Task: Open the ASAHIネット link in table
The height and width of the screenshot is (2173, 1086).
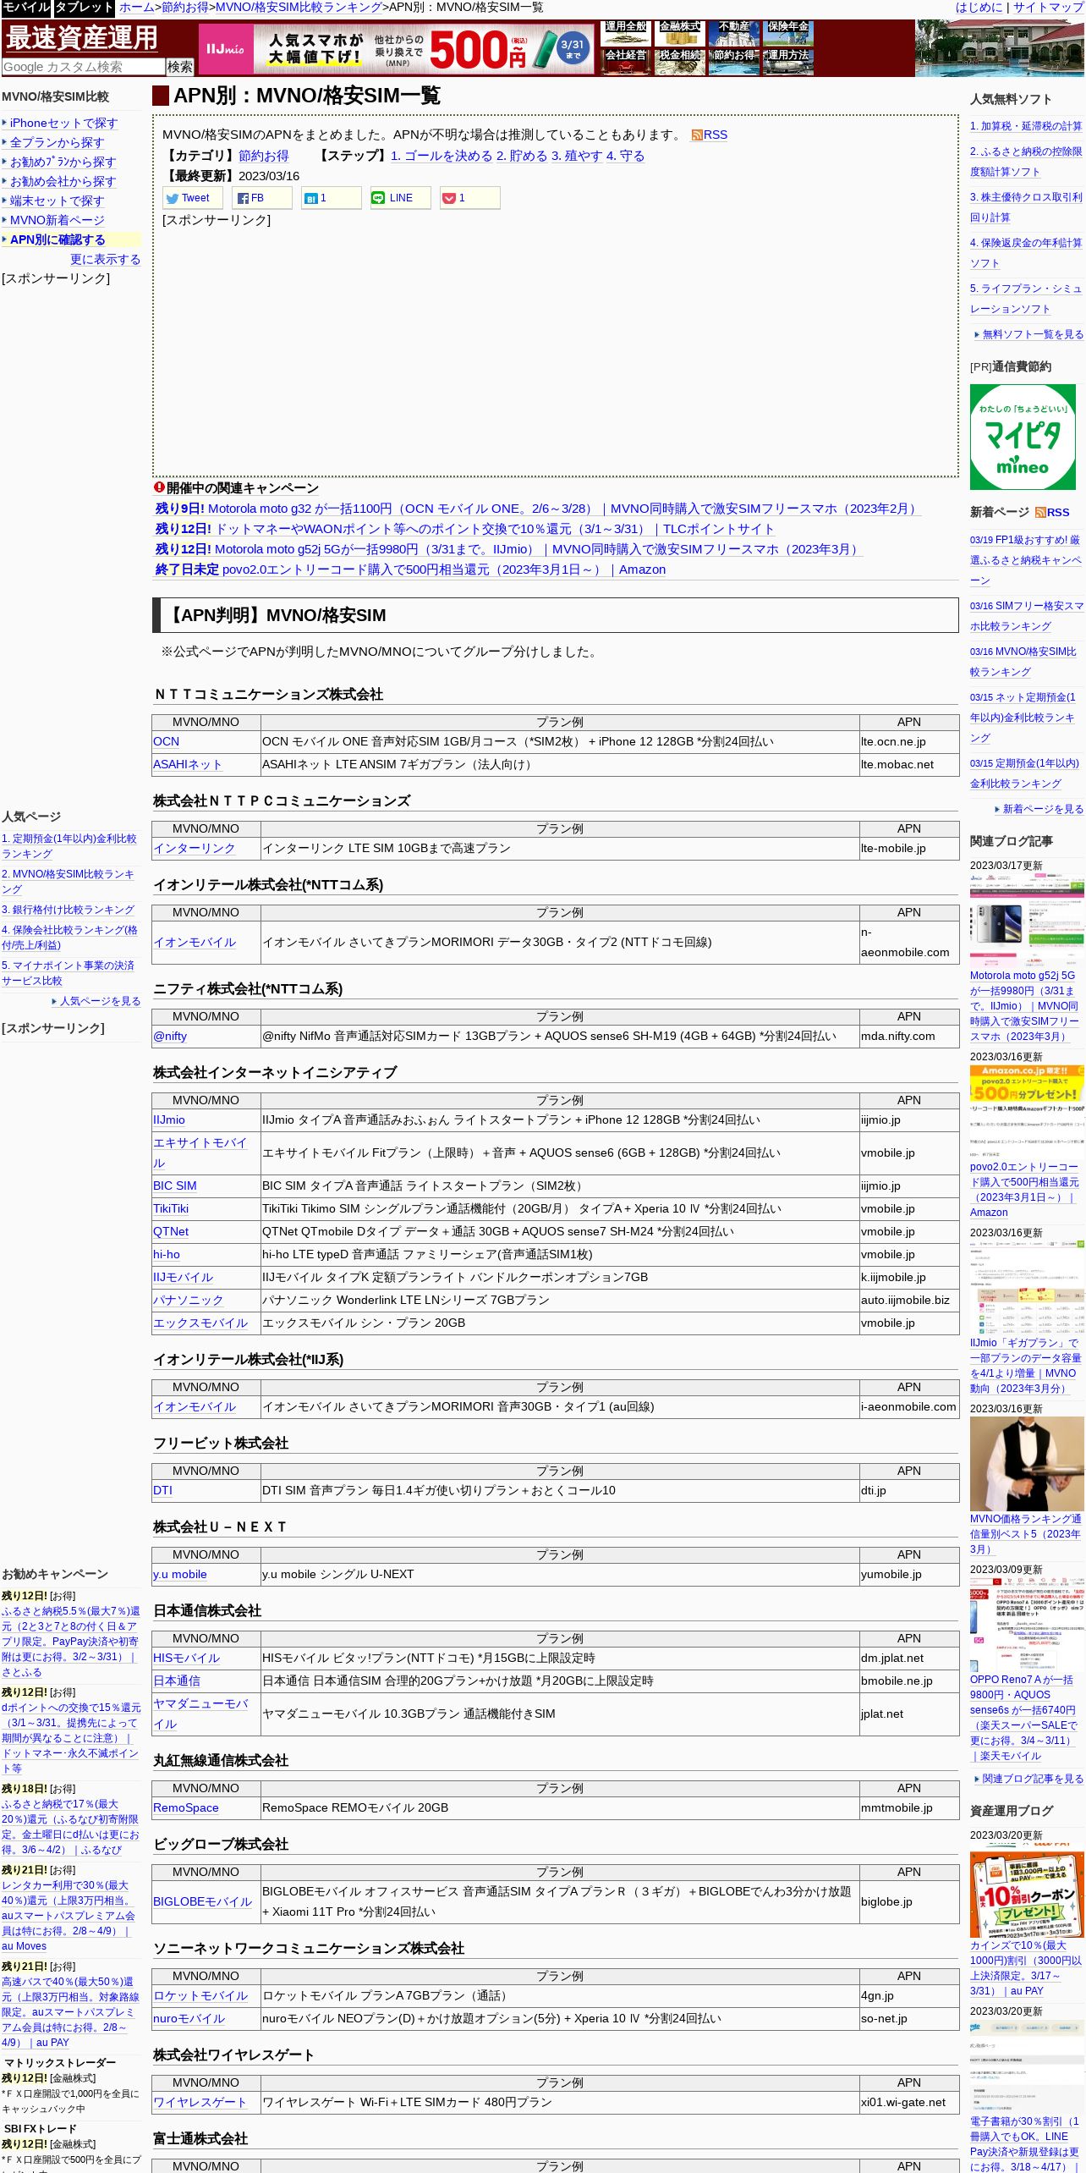Action: (x=187, y=764)
